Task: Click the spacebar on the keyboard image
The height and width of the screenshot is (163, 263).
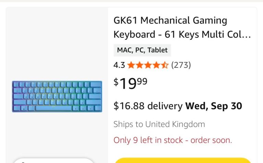Action: [x=54, y=108]
